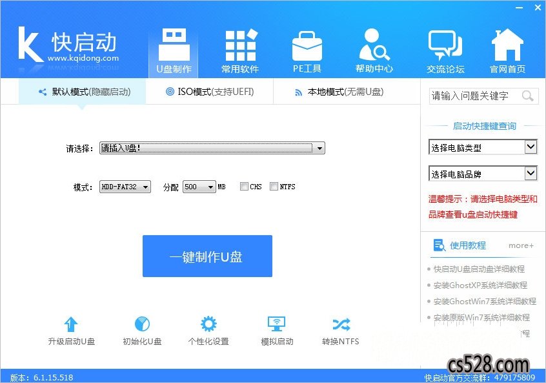Image resolution: width=546 pixels, height=383 pixels.
Task: Open 安装GhostWin7系统详细教程 link
Action: click(485, 301)
